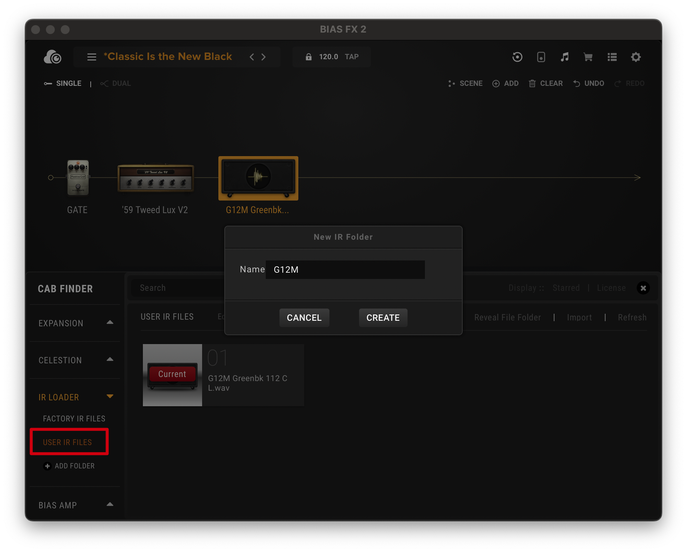The width and height of the screenshot is (687, 552).
Task: Click REDO
Action: 629,84
